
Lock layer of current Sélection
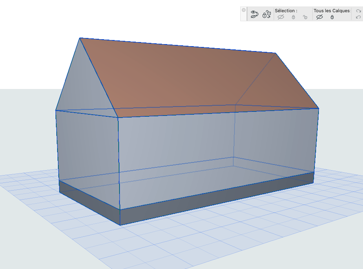293,17
